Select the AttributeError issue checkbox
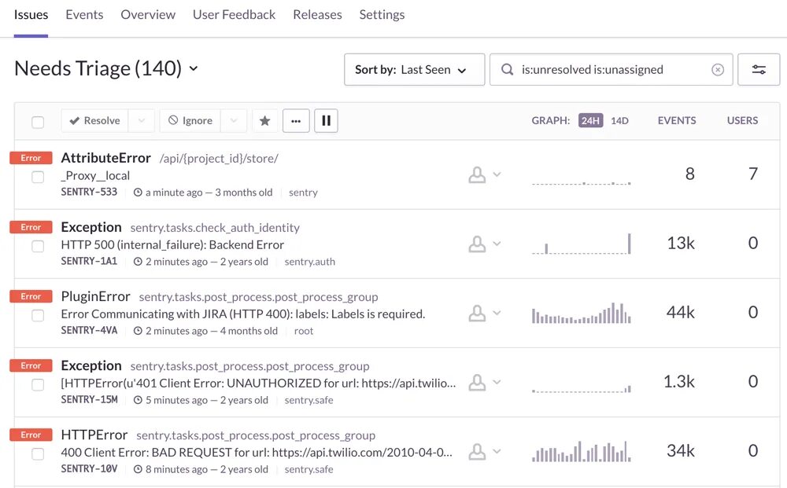This screenshot has height=488, width=787. coord(38,178)
